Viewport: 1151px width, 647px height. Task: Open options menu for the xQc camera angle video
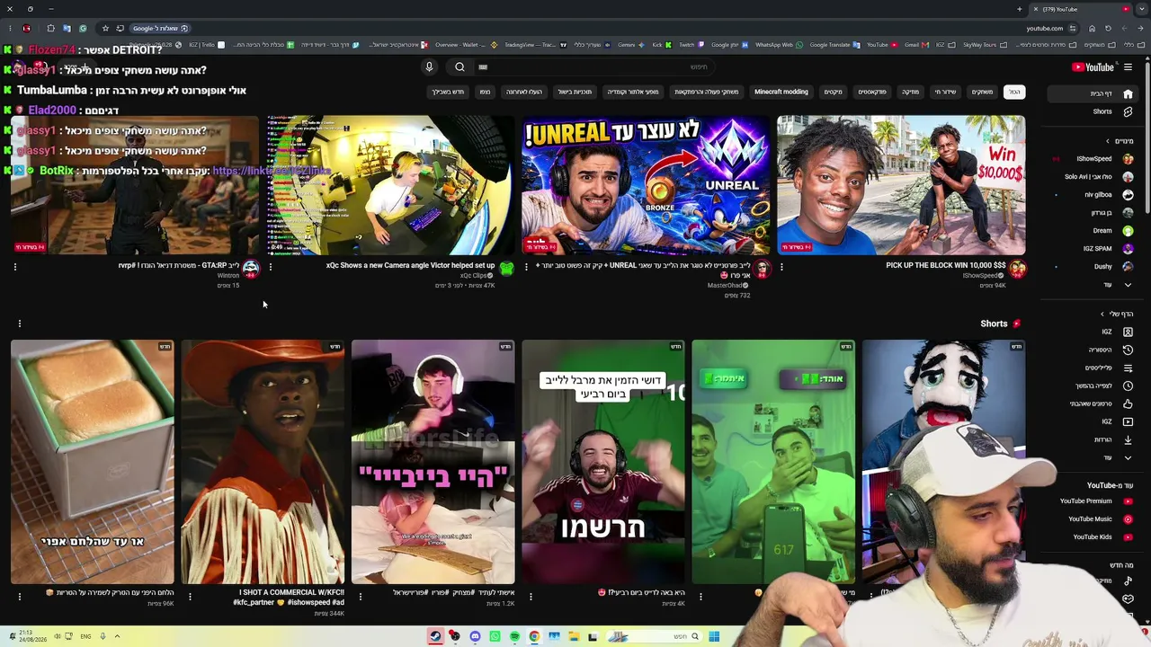(271, 267)
